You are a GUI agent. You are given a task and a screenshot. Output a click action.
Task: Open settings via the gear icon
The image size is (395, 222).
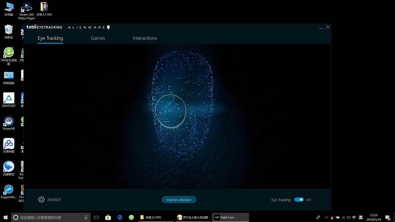41,199
